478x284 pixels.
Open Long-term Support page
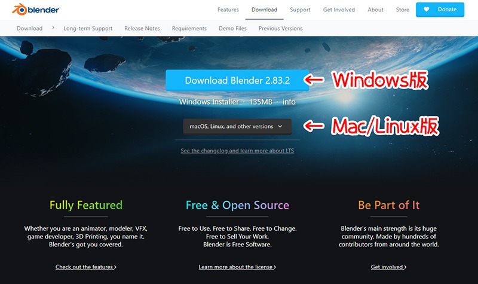pyautogui.click(x=88, y=28)
